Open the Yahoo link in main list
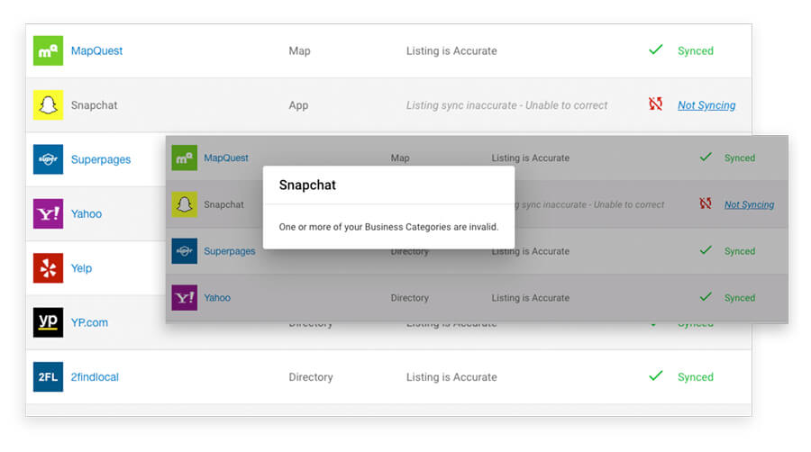Viewport: 811px width, 452px height. click(x=87, y=214)
